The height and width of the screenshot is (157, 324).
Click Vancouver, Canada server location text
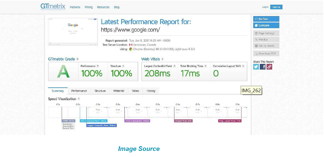click(x=145, y=45)
